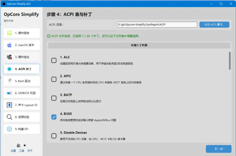Click the Apple logo for macOS 版本
This screenshot has height=156, width=236.
(9, 45)
